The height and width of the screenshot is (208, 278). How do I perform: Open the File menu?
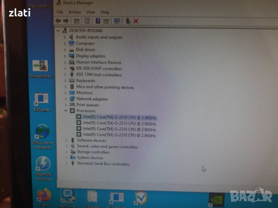(x=60, y=12)
